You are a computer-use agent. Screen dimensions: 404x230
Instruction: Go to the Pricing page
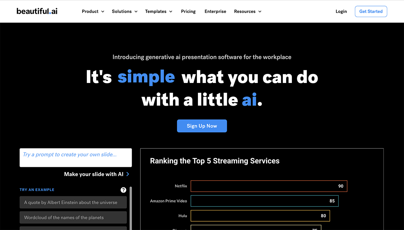tap(188, 11)
